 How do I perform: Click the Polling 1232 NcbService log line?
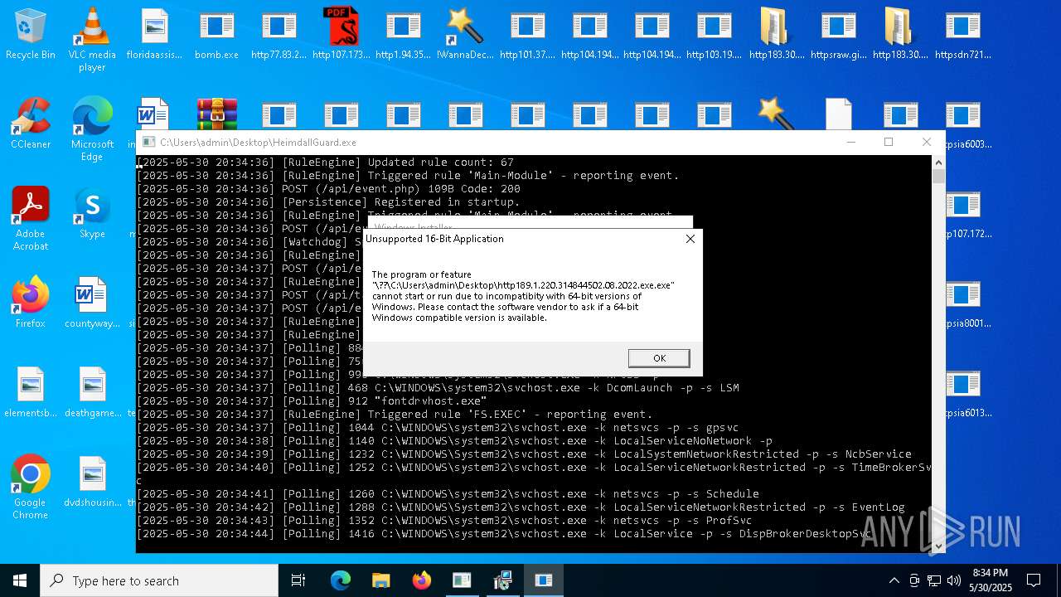click(x=524, y=454)
